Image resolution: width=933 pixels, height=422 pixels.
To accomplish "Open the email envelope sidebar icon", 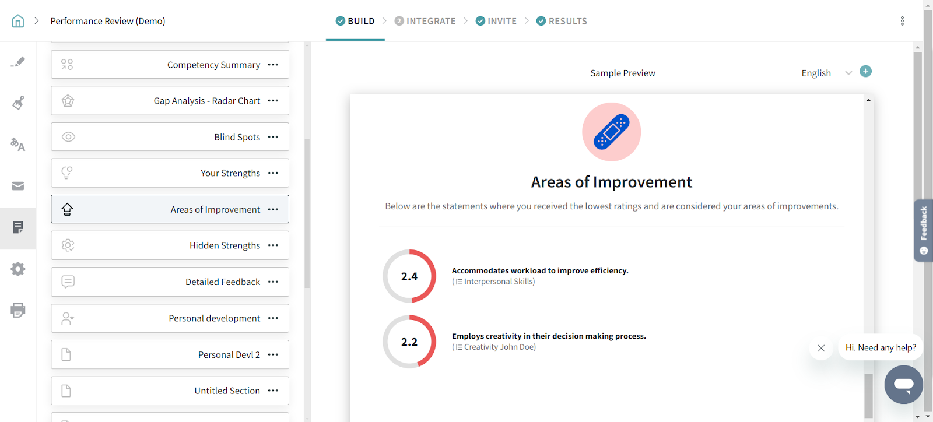I will click(x=18, y=186).
